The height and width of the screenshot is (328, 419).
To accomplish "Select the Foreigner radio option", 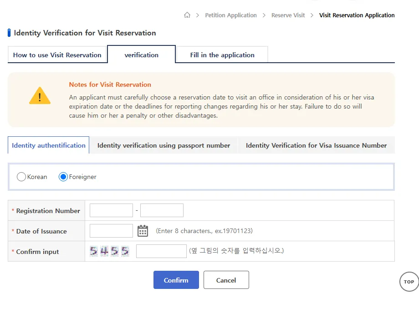I will click(x=63, y=177).
